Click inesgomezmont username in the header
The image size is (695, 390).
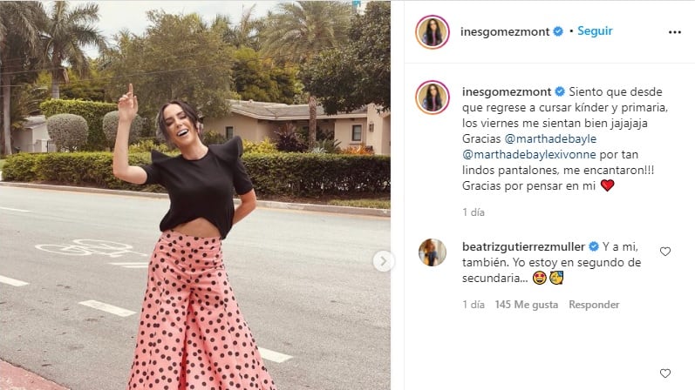click(505, 32)
